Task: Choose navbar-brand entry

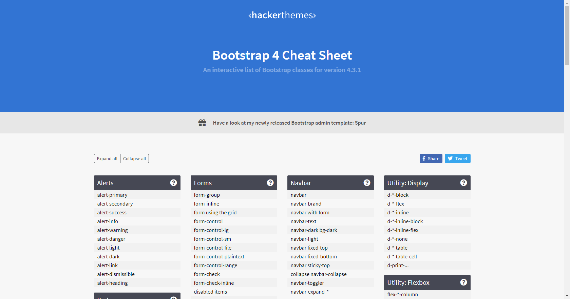Action: pos(330,204)
